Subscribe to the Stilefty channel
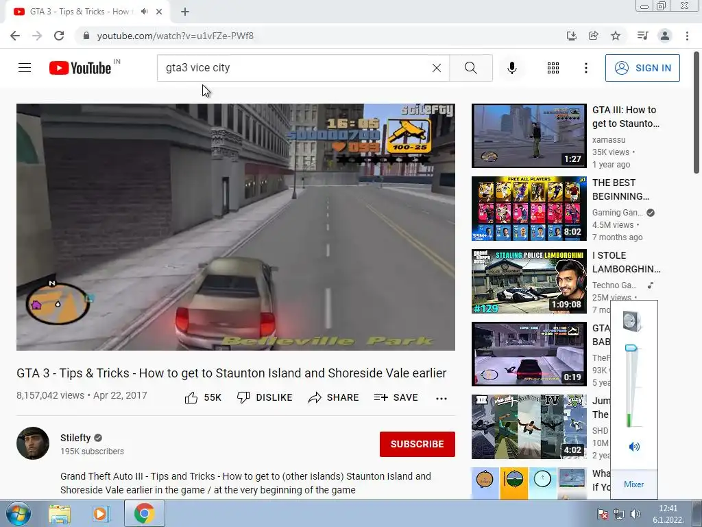 tap(417, 444)
